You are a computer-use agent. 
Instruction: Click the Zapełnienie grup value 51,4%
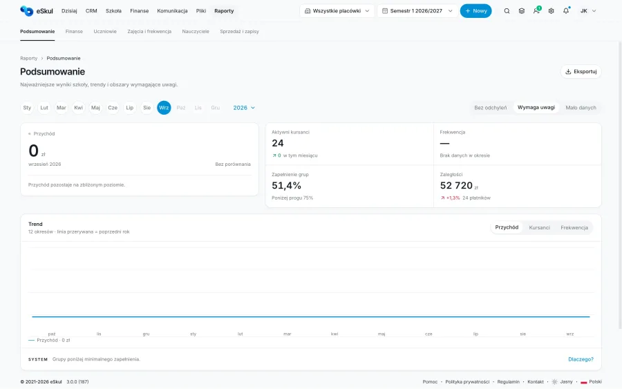coord(286,186)
